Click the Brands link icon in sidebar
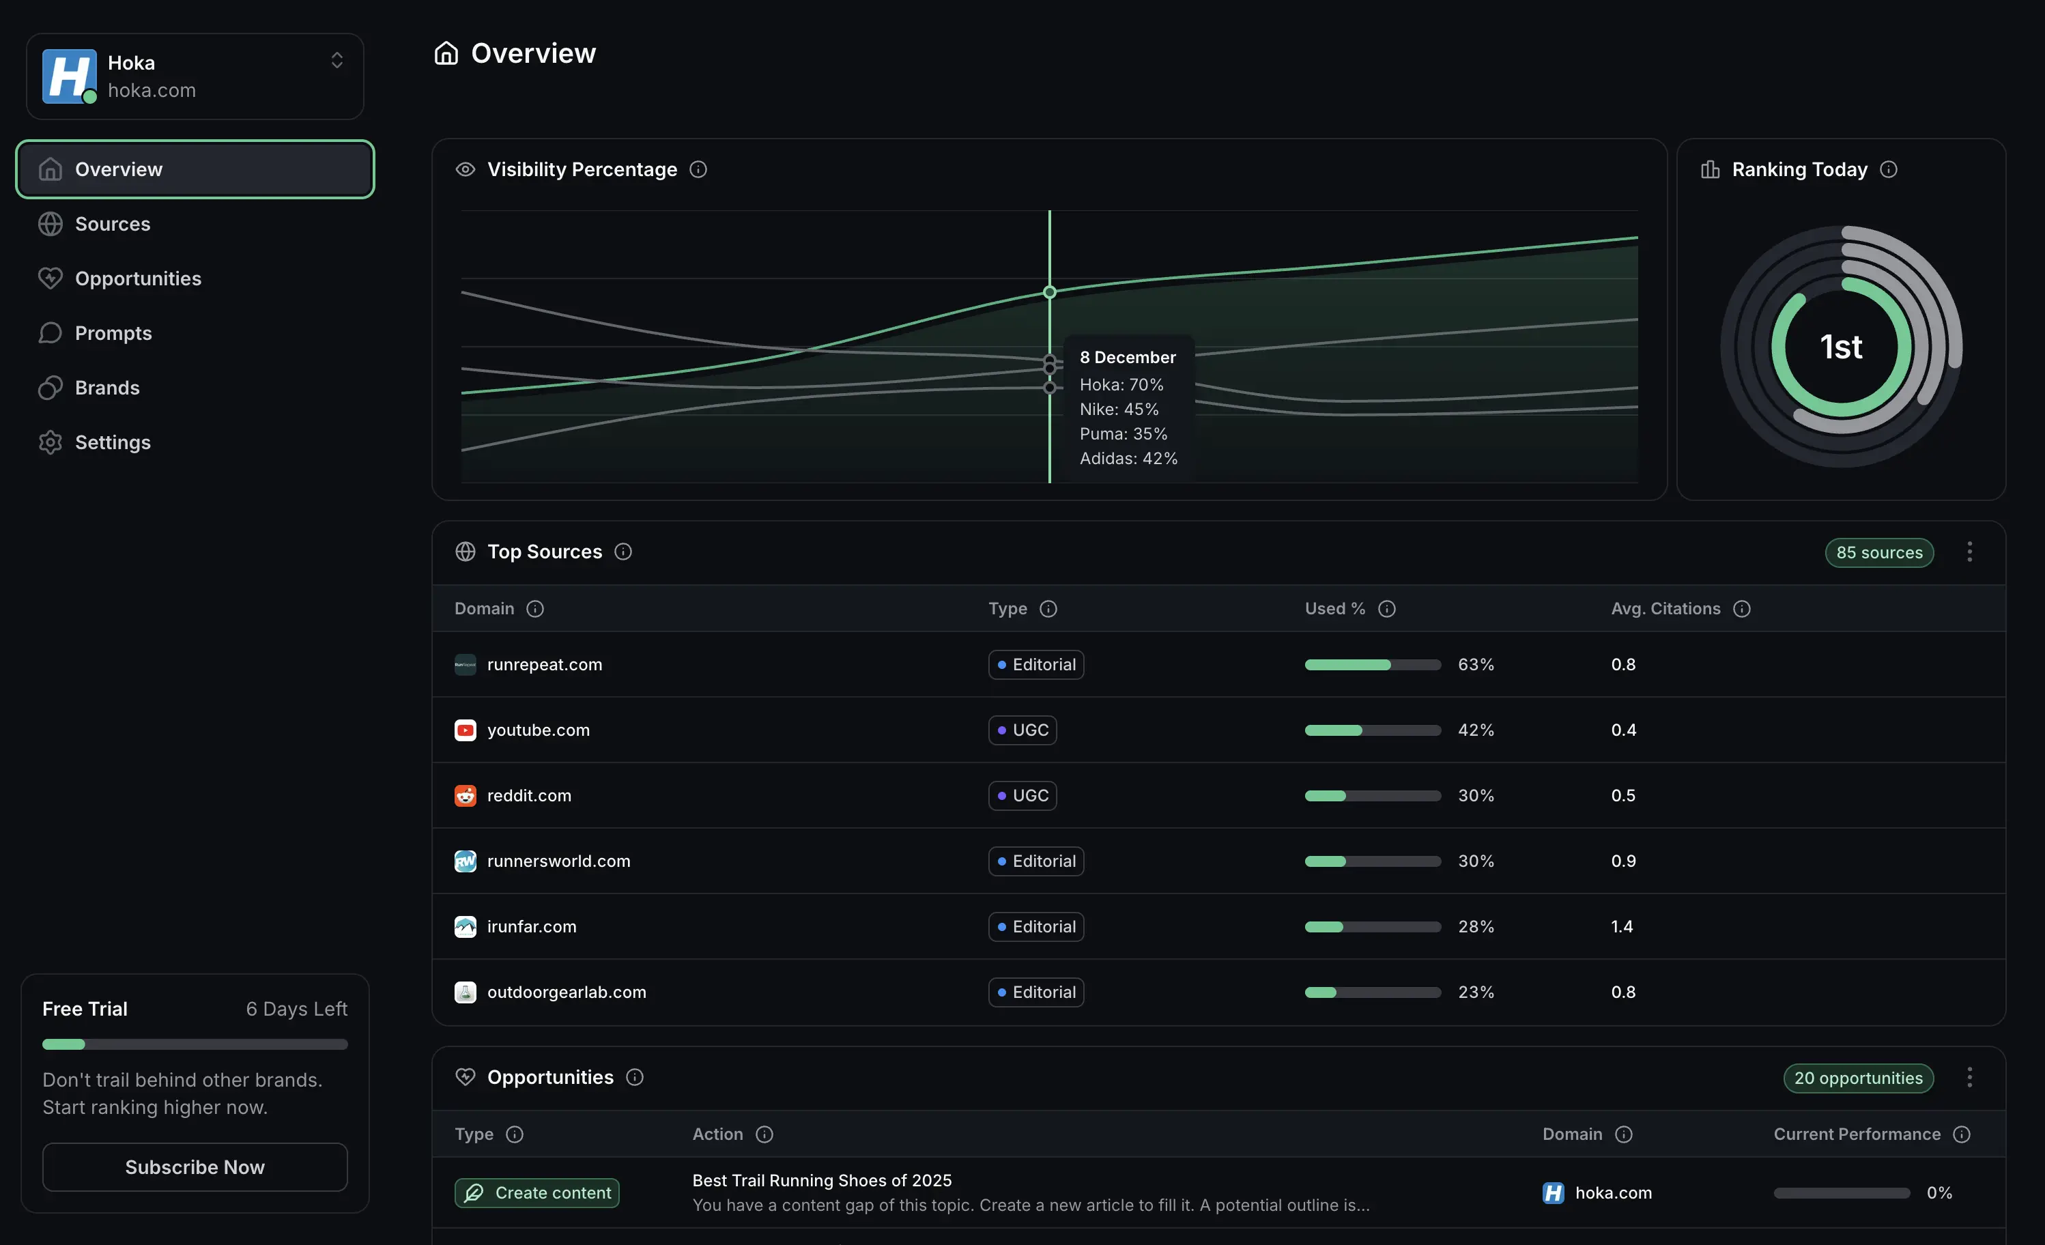 [x=50, y=387]
